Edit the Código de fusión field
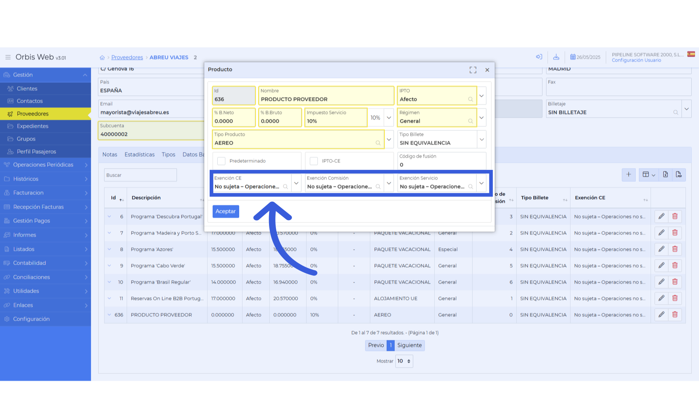Screen dimensions: 699x393 click(442, 161)
